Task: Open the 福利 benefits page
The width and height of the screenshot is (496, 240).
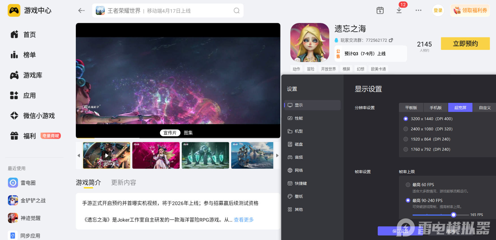Action: click(23, 136)
